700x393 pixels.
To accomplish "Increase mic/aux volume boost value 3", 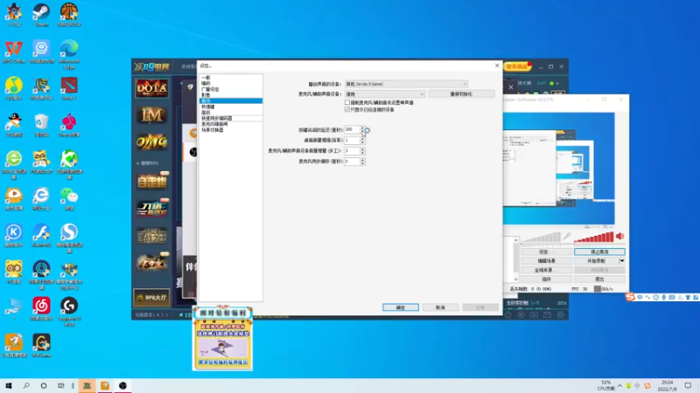I will [362, 148].
